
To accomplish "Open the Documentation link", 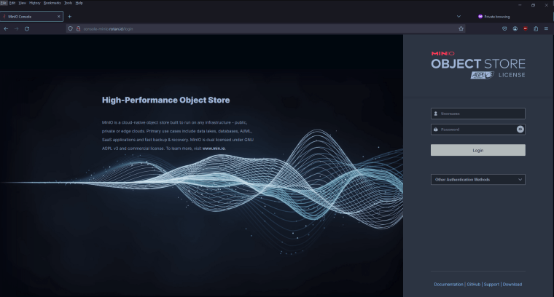I will (x=448, y=285).
